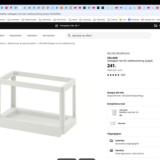Screen dimensions: 160x160
Task: Open the orange circle icon browser tab
Action: point(43,8)
